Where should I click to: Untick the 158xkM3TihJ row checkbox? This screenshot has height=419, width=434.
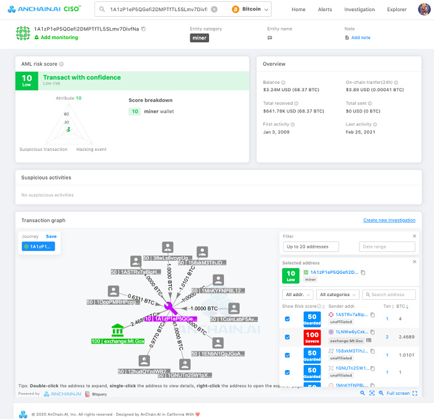287,355
